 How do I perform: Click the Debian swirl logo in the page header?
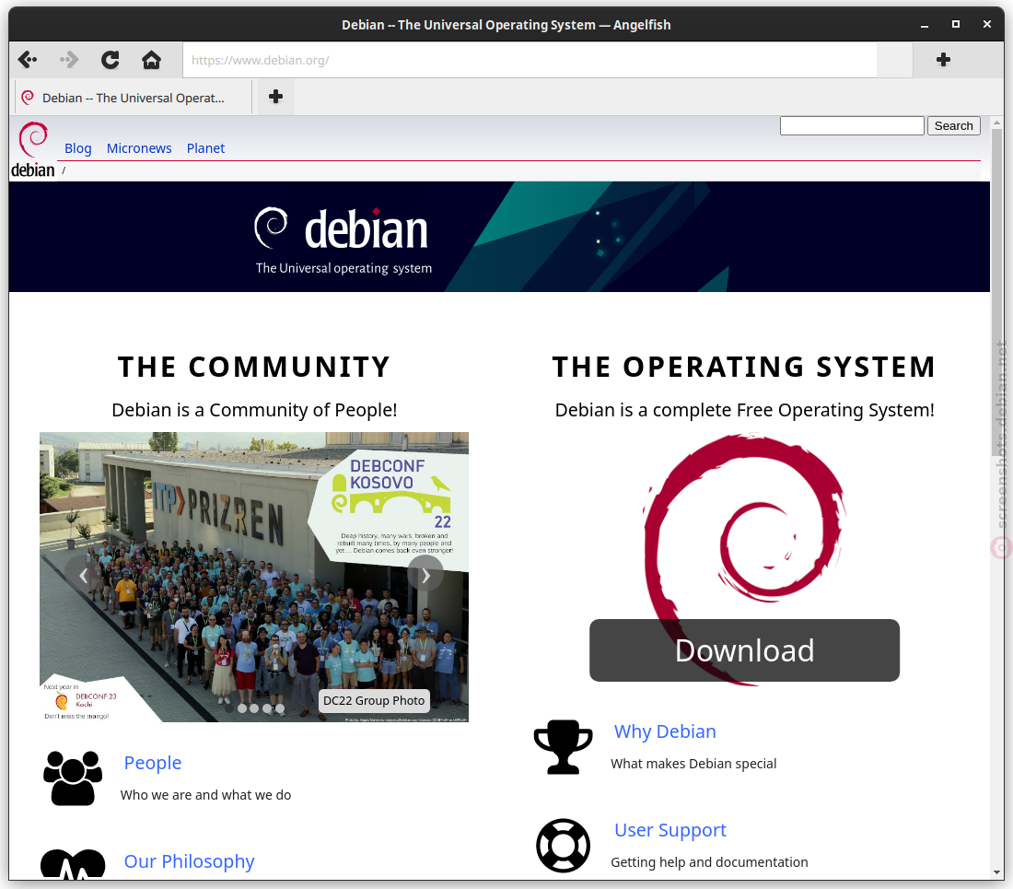[33, 139]
